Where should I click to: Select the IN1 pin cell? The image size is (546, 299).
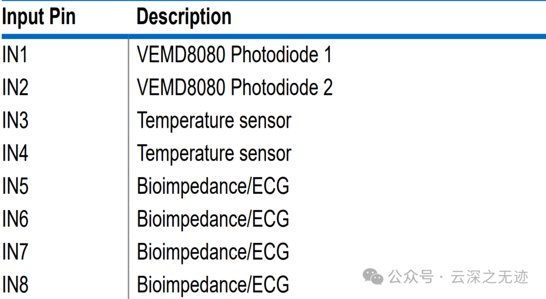15,55
